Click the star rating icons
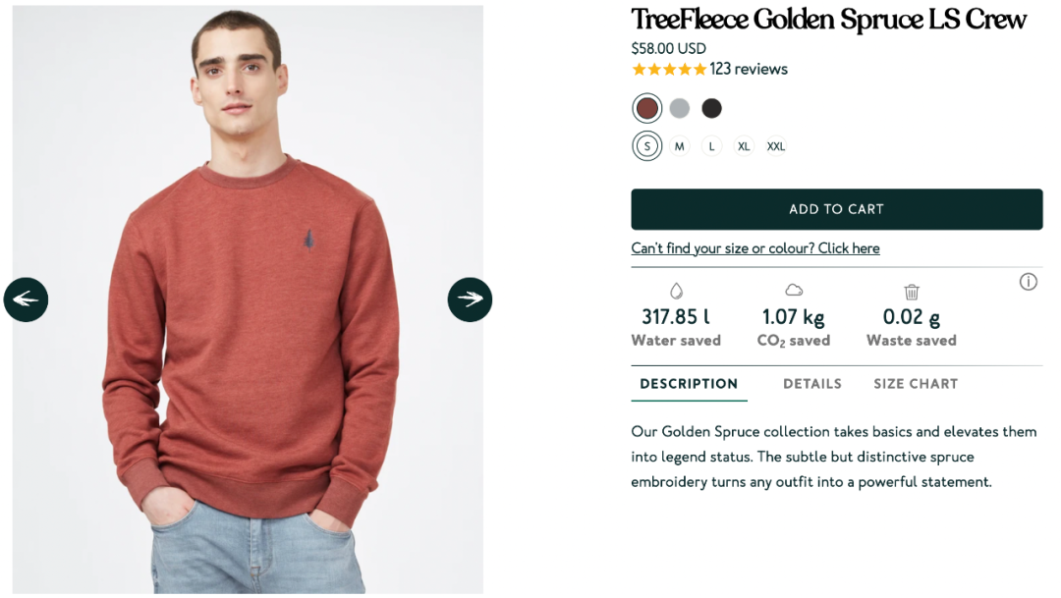The width and height of the screenshot is (1061, 598). coord(669,70)
